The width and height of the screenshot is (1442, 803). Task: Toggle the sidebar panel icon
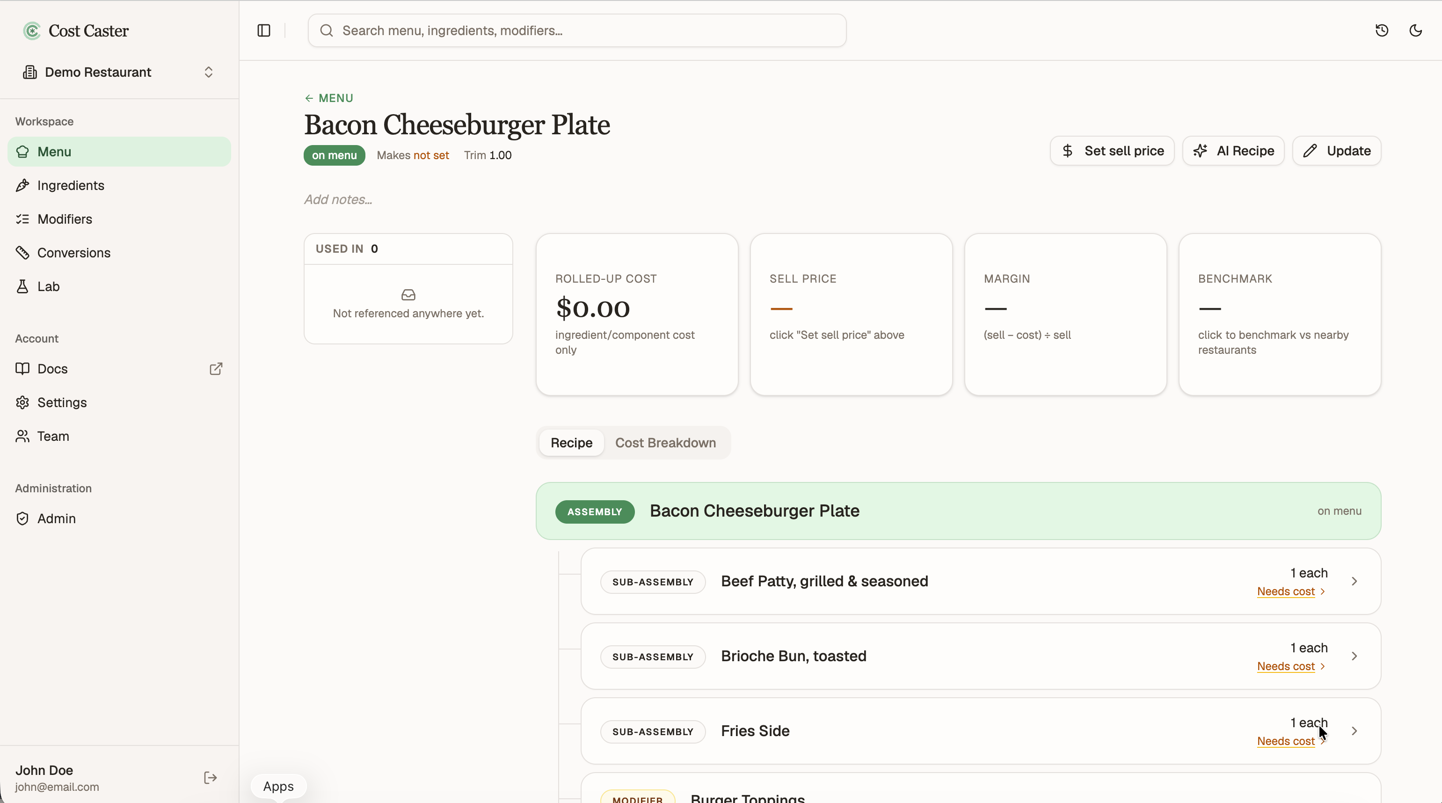pos(264,31)
